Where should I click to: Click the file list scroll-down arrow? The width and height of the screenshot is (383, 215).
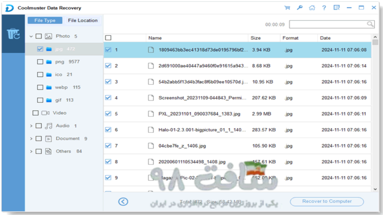[x=375, y=189]
